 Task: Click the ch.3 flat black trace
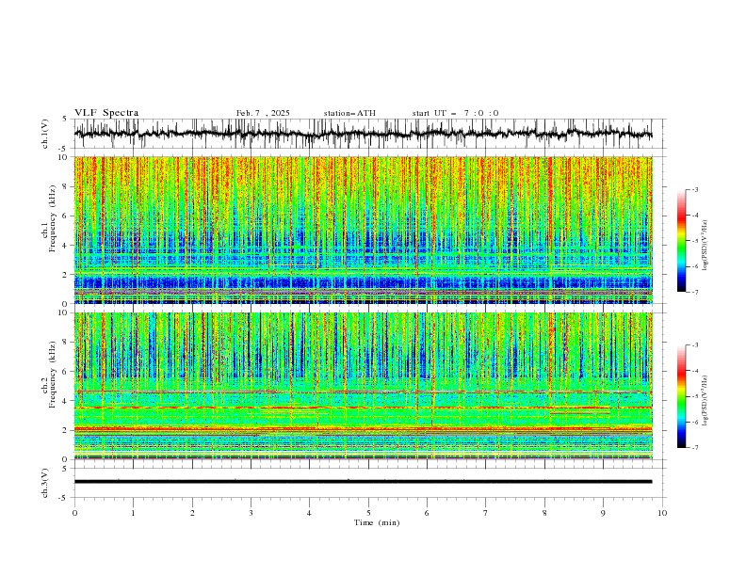tap(363, 482)
